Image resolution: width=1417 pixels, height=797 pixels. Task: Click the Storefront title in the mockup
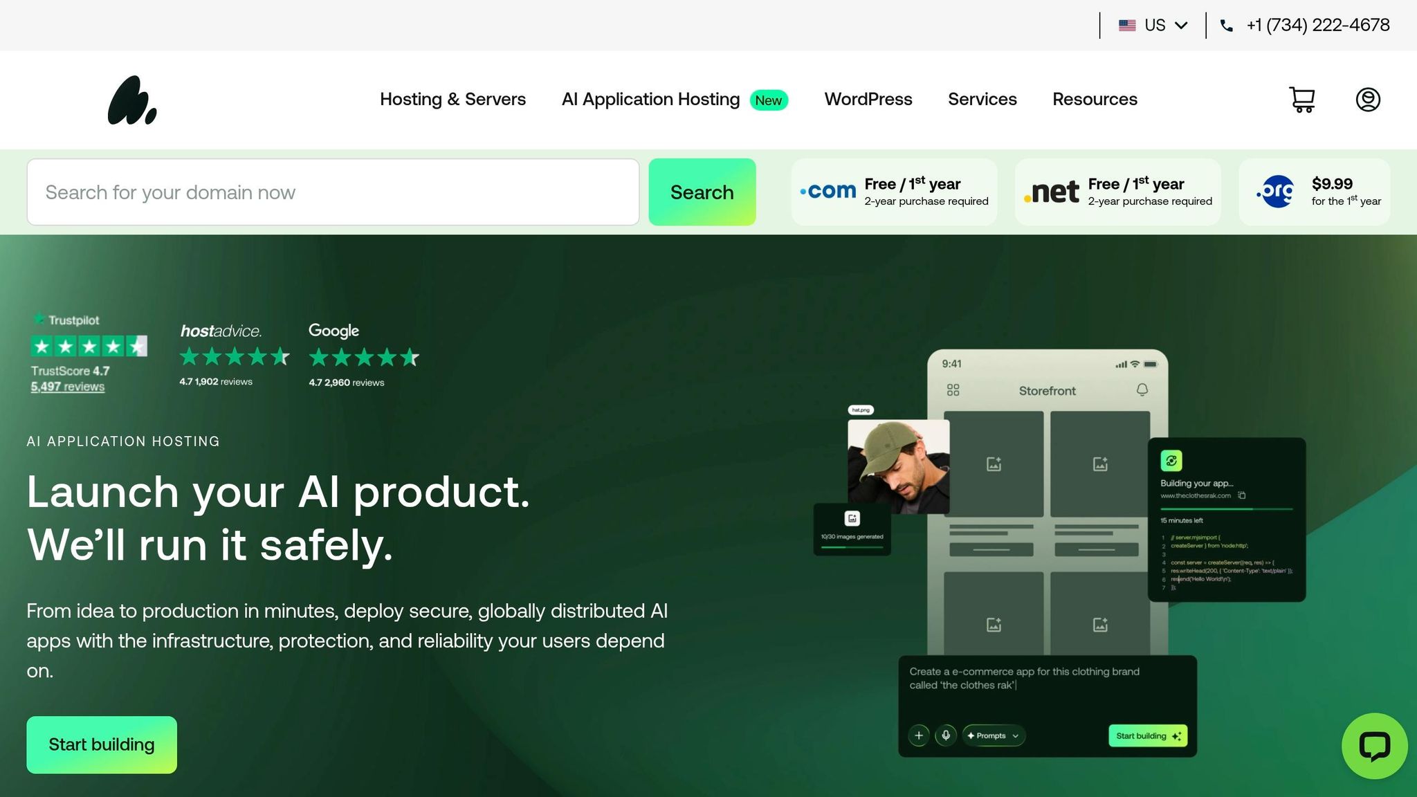pos(1048,391)
